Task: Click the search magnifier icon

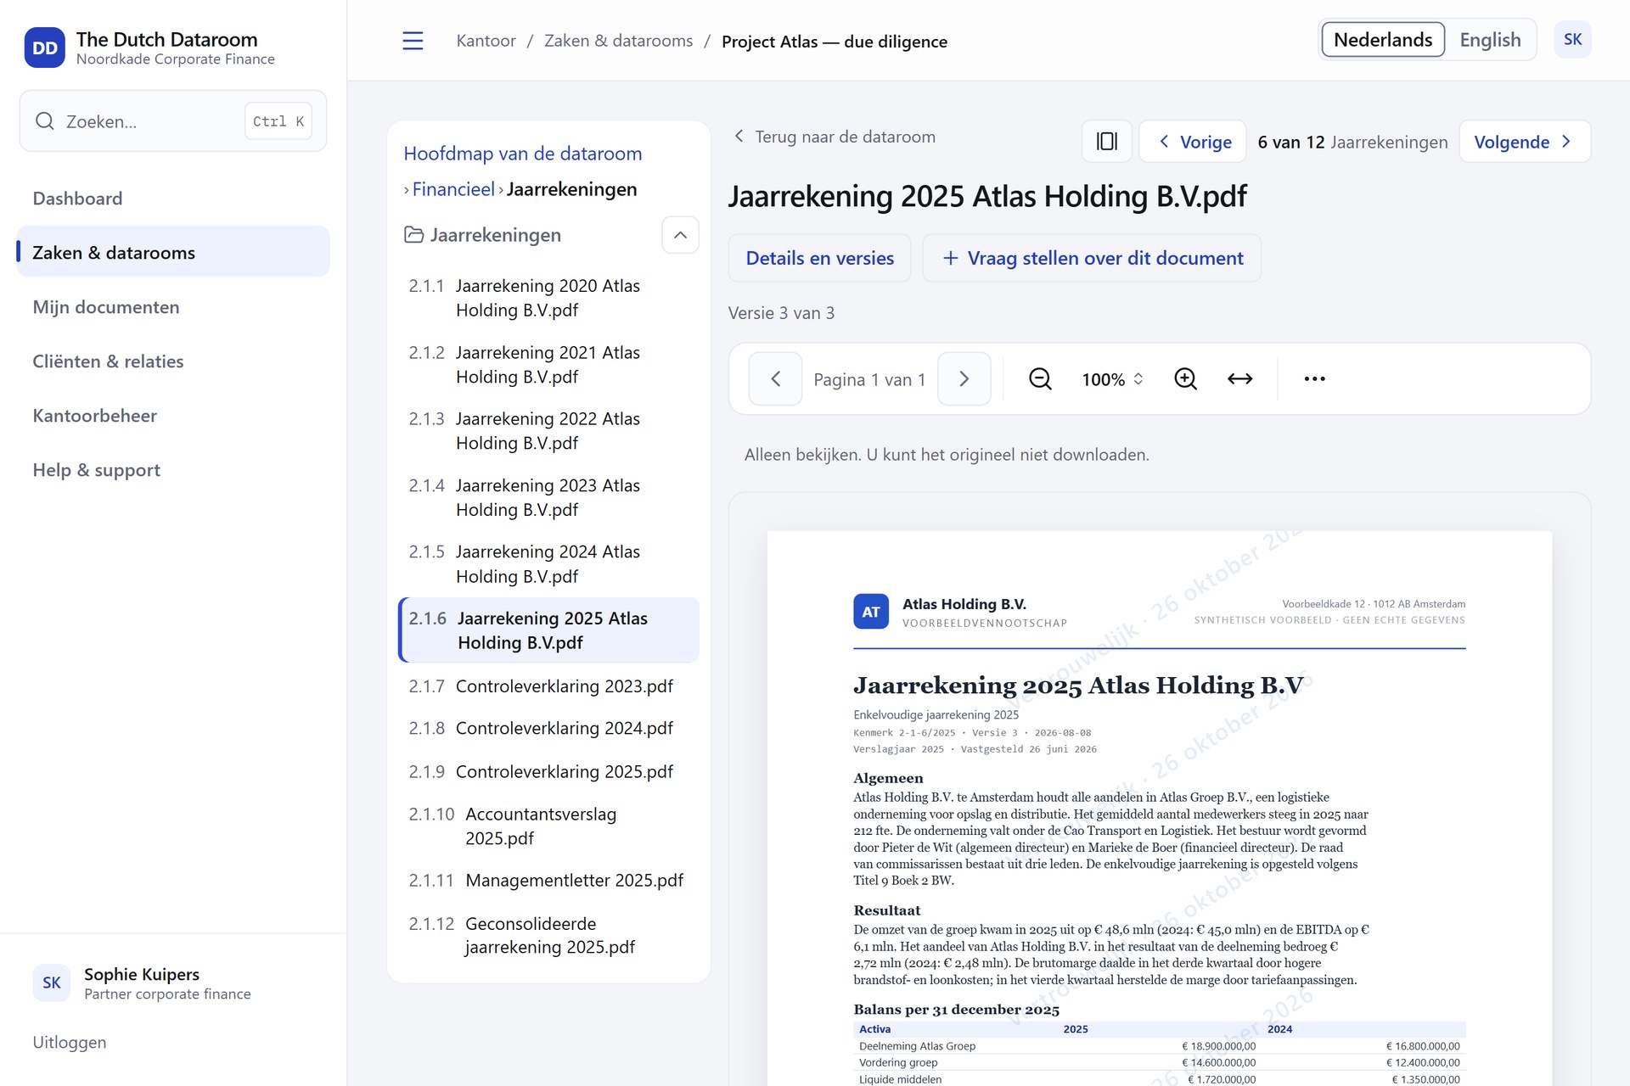Action: (x=45, y=121)
